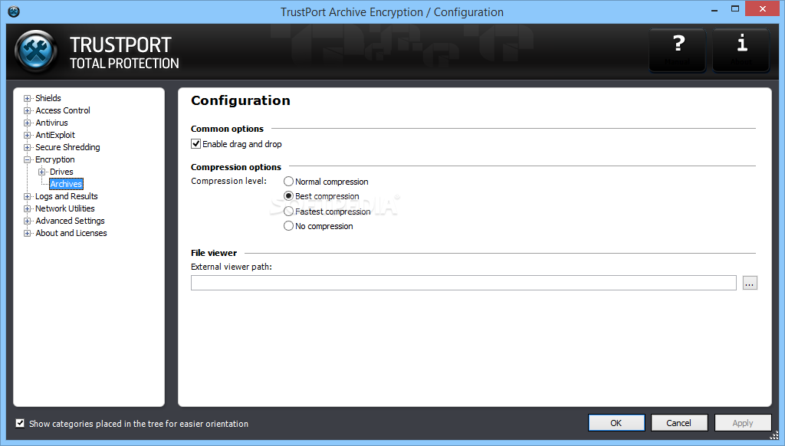This screenshot has width=785, height=446.
Task: Browse for external viewer path
Action: point(750,283)
